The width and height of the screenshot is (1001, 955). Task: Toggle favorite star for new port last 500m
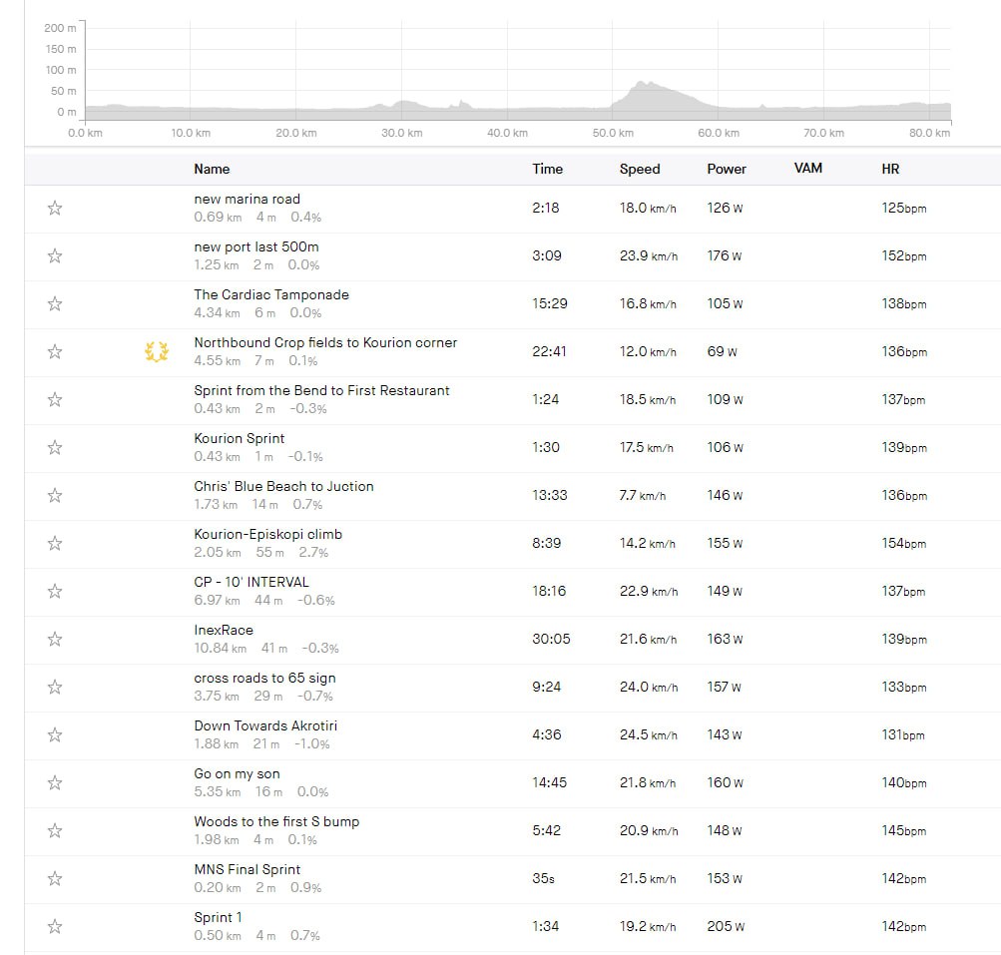[x=55, y=256]
